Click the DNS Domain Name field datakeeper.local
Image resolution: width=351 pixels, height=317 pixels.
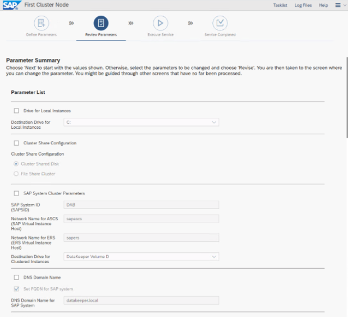point(142,301)
